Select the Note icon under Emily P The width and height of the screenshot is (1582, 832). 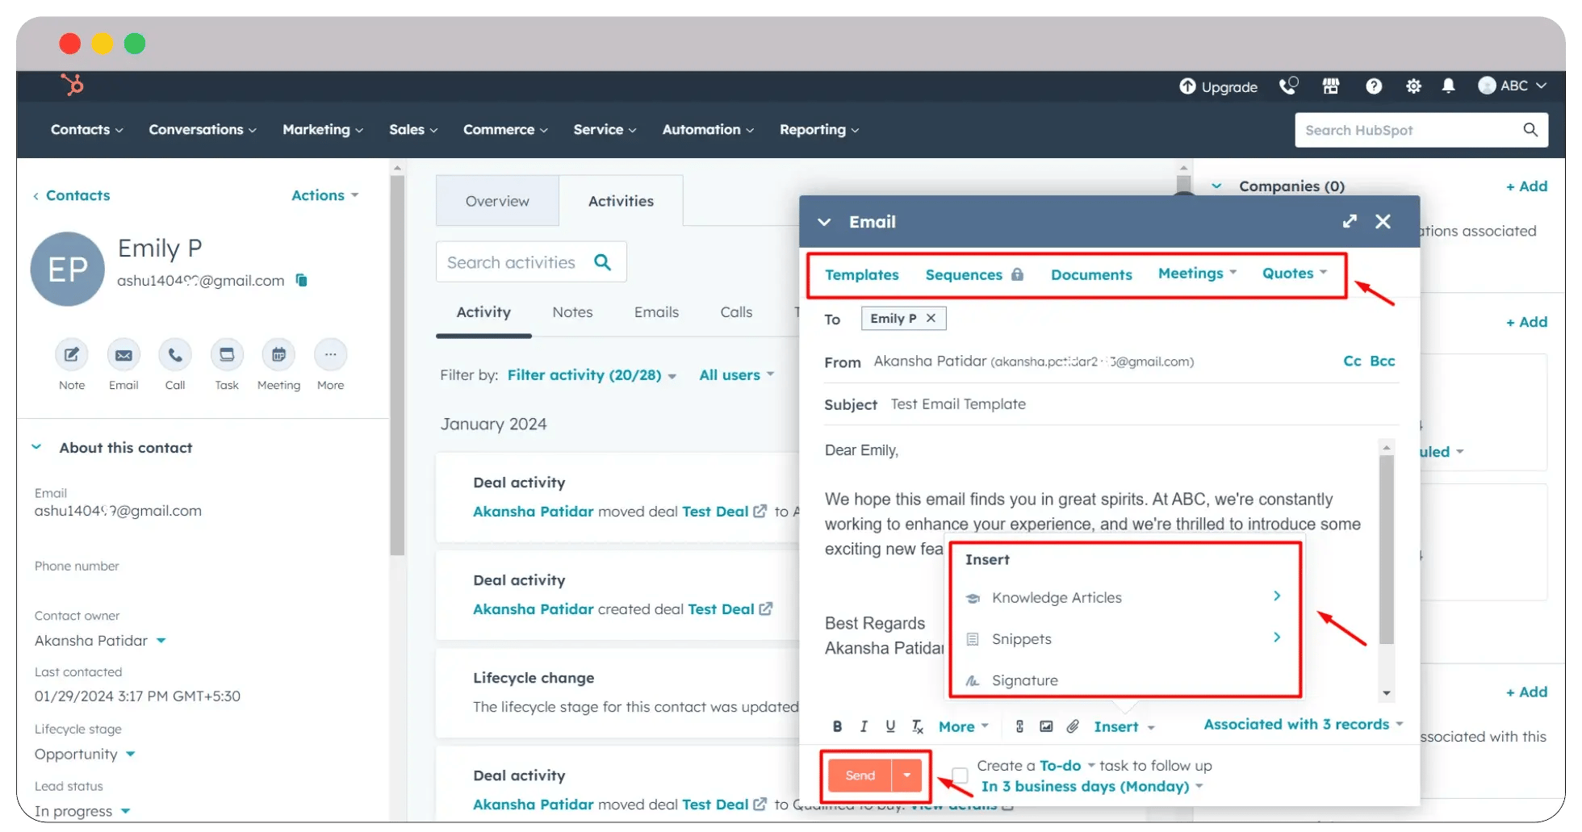pos(71,355)
